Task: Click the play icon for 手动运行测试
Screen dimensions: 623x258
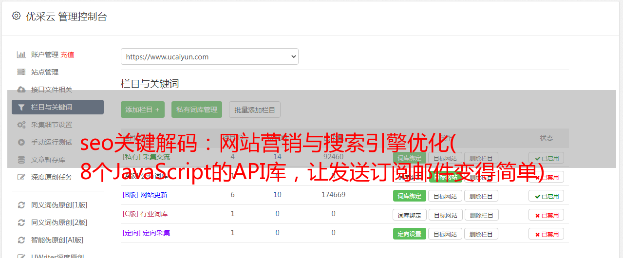Action: point(21,142)
